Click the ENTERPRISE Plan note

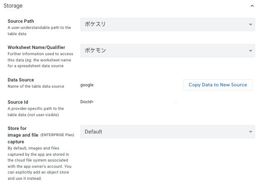click(x=57, y=135)
